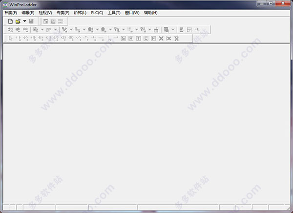Open the 专案(P) menu
The image size is (293, 213).
coord(63,13)
